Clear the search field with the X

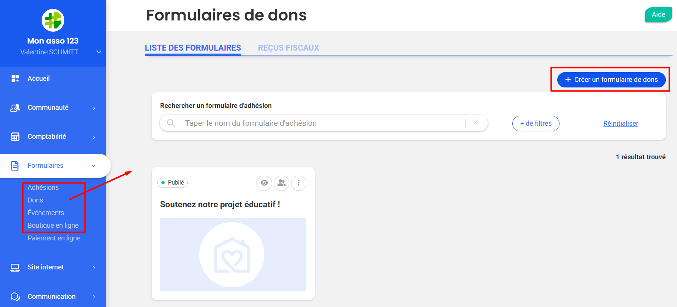click(475, 123)
